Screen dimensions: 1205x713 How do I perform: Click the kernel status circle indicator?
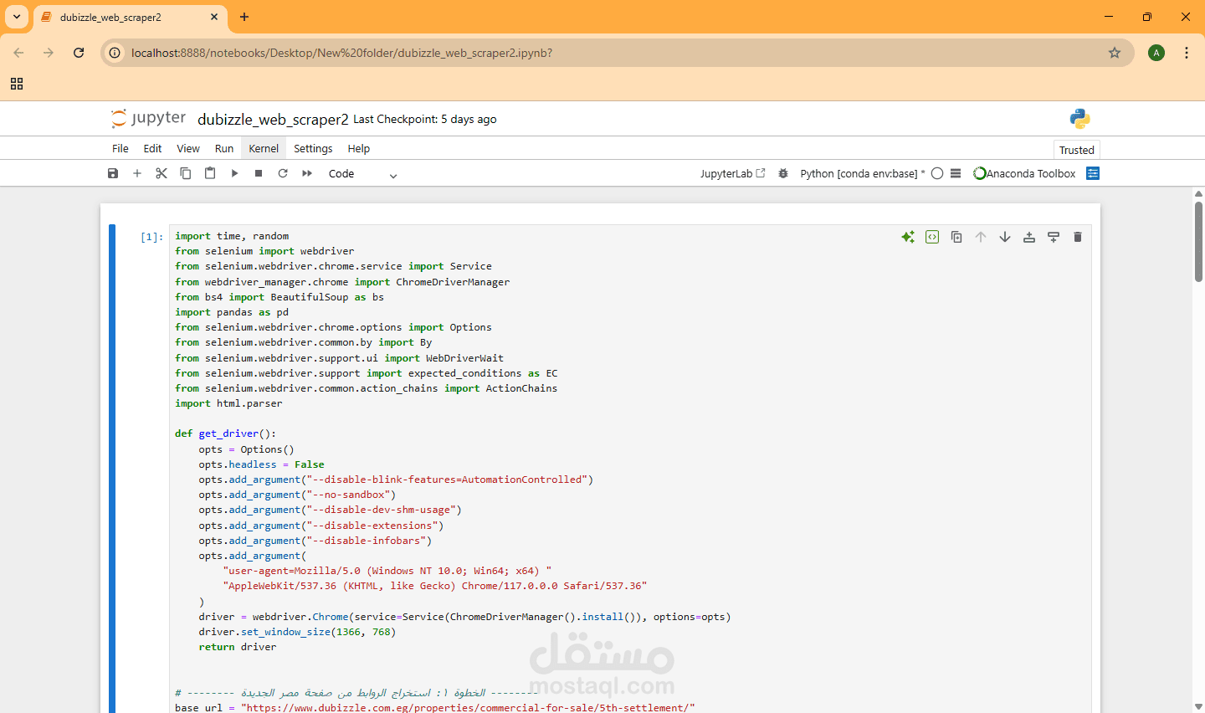937,173
